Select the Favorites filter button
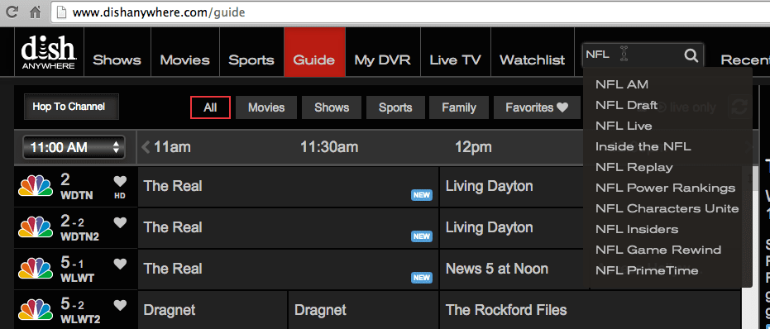The image size is (770, 329). 537,107
